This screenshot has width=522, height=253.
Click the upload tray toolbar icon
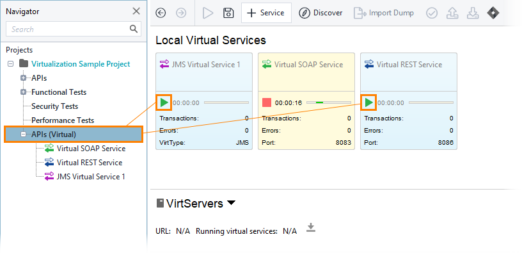pyautogui.click(x=452, y=13)
